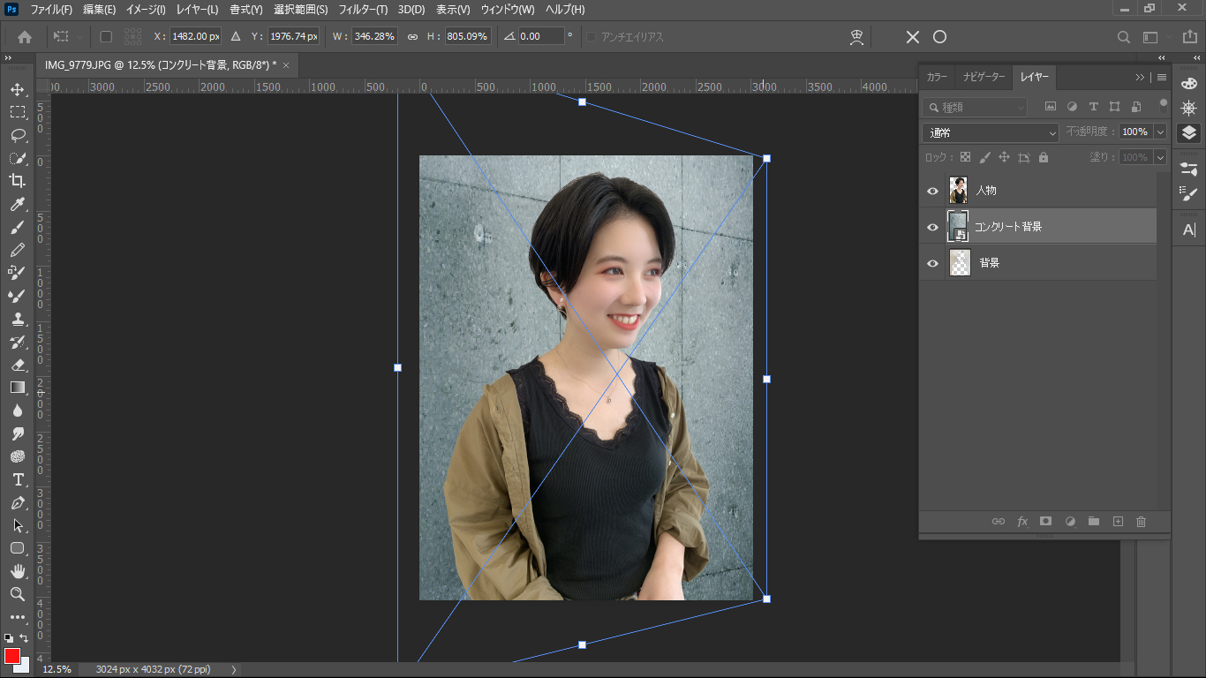Select the Lasso tool

tap(17, 135)
